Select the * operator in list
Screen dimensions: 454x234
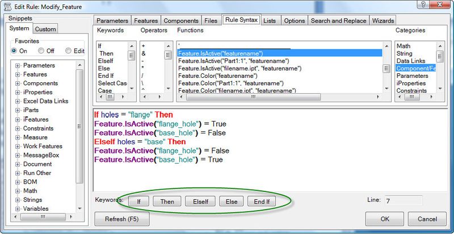(144, 68)
